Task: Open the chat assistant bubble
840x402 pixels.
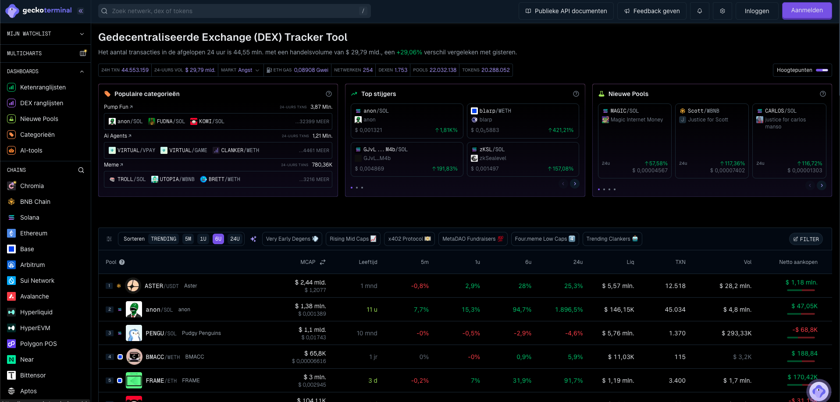Action: (x=819, y=391)
